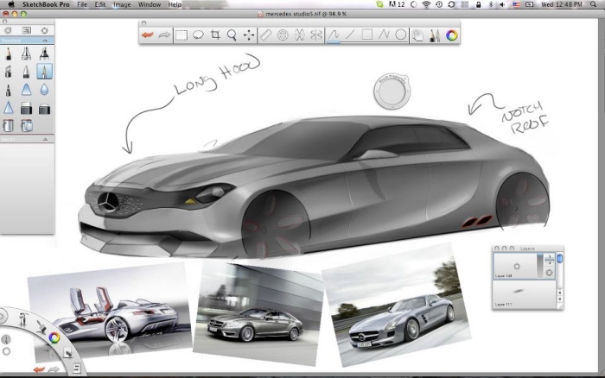Select the small felt-tip pen brush
This screenshot has width=605, height=378.
point(9,90)
